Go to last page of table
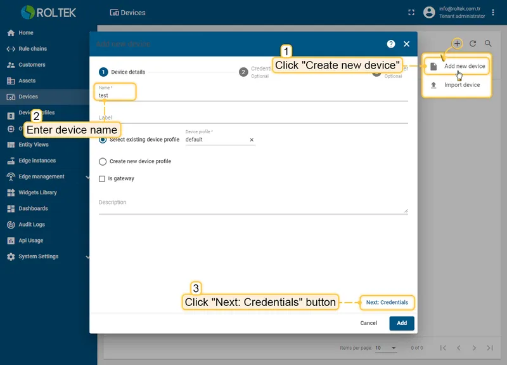 pyautogui.click(x=490, y=348)
